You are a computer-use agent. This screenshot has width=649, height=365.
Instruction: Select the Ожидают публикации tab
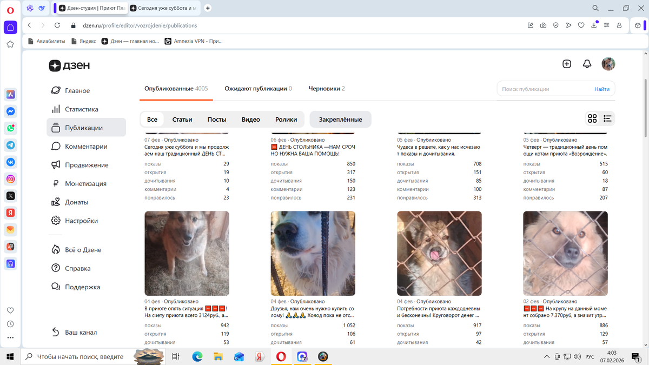point(259,89)
